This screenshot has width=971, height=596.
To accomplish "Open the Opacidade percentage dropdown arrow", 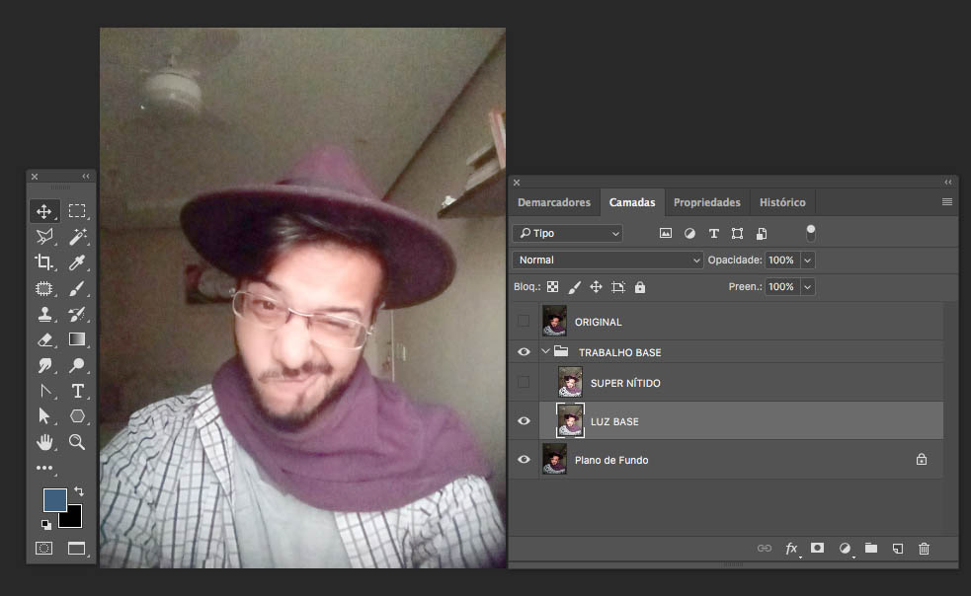I will click(808, 260).
